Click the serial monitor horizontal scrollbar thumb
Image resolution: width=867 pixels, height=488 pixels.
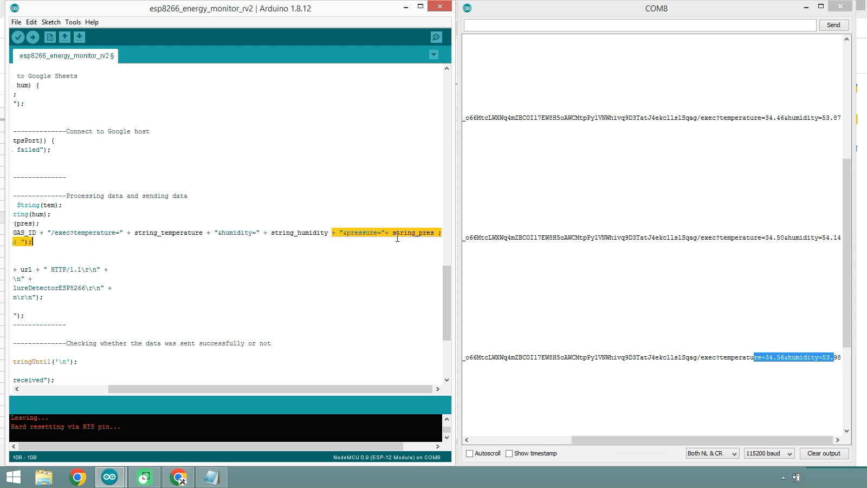(x=702, y=440)
